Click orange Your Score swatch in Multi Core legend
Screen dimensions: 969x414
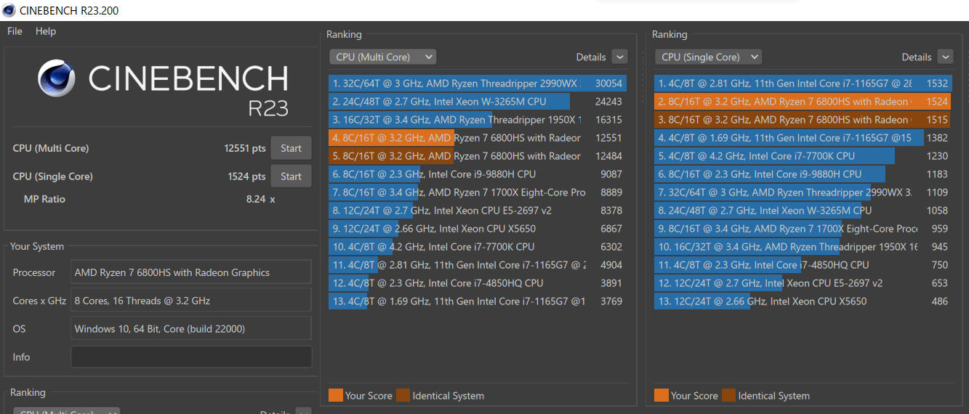pyautogui.click(x=335, y=395)
